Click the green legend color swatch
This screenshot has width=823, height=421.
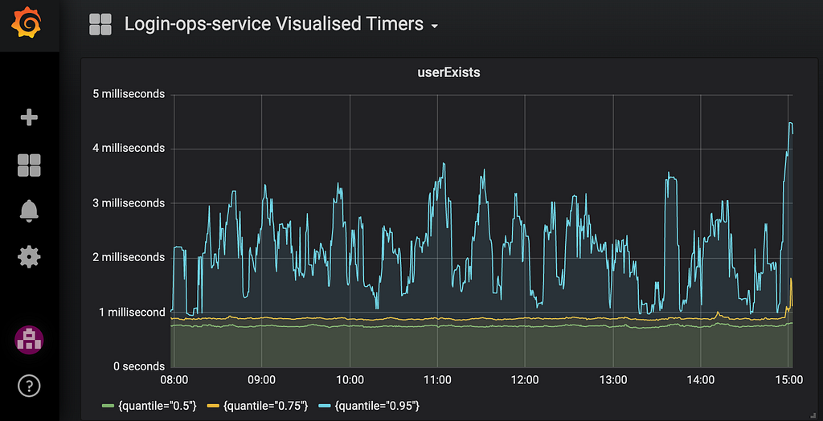pyautogui.click(x=108, y=406)
